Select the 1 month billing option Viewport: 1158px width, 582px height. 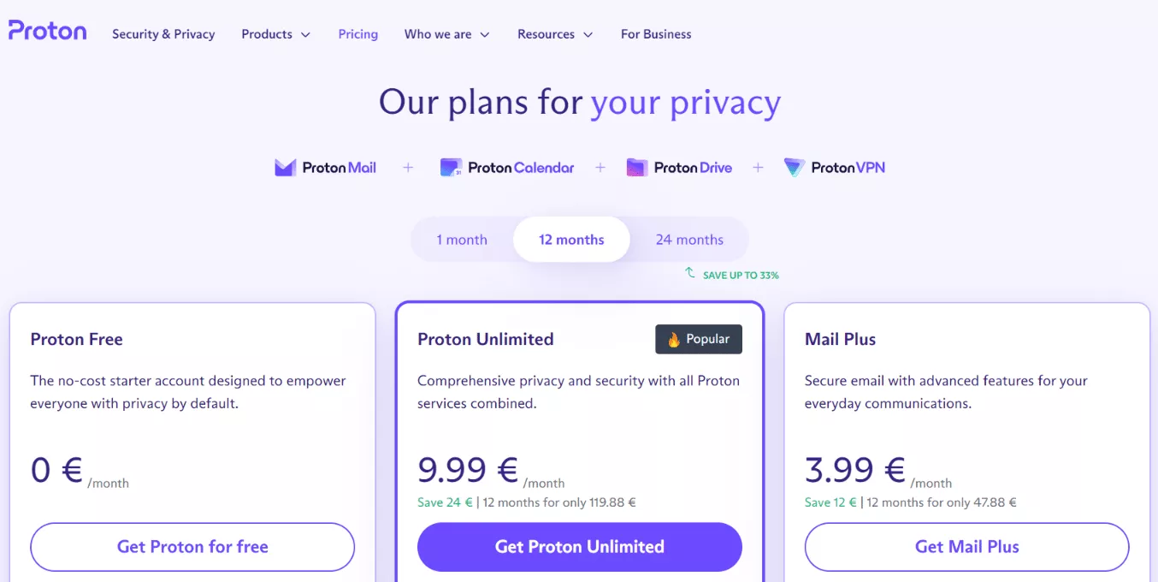tap(462, 240)
